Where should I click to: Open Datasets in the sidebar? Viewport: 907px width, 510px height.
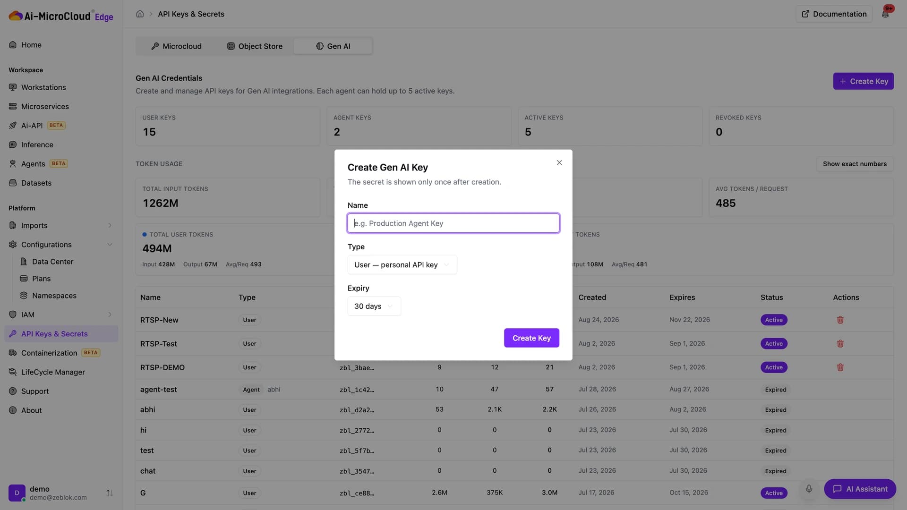coord(61,183)
